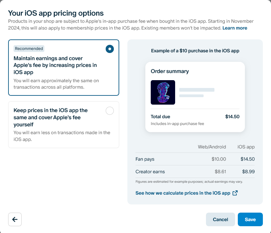Screen dimensions: 271x233
Task: Click the back arrow icon
Action: [x=15, y=219]
